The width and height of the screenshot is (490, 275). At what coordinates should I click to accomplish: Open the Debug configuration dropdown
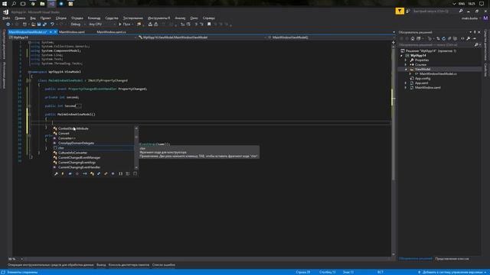77,24
